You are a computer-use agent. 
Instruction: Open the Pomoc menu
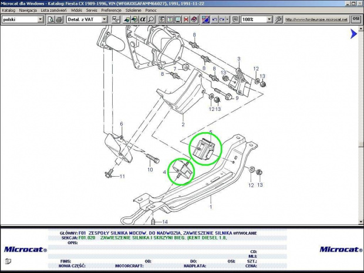[x=151, y=10]
